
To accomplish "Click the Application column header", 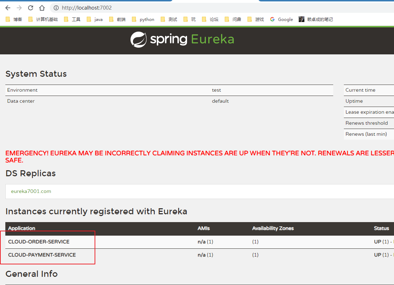I will pyautogui.click(x=22, y=228).
